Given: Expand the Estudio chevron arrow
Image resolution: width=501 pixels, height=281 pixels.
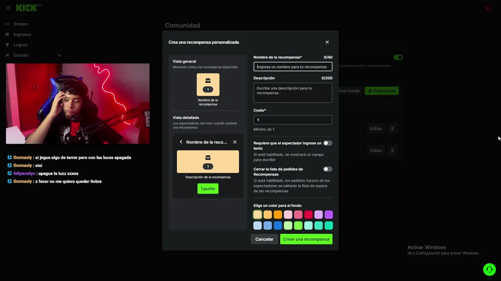Looking at the screenshot, I should (x=59, y=55).
